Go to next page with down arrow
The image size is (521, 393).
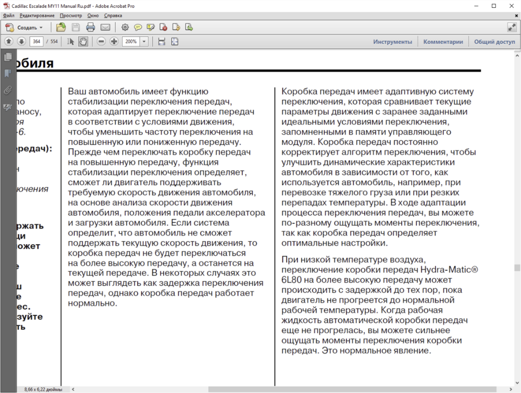[21, 42]
